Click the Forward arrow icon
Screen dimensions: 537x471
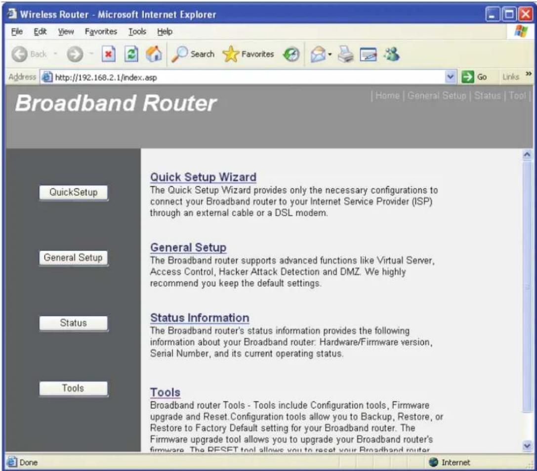click(x=75, y=54)
